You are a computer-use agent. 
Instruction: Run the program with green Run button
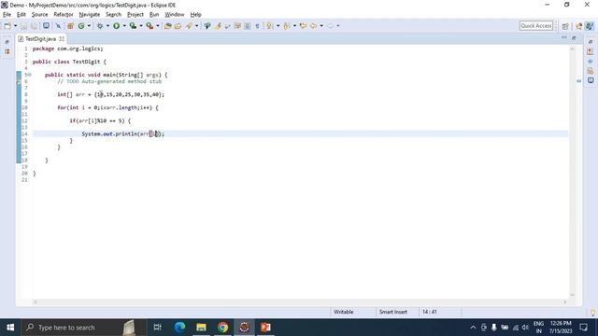tap(116, 26)
